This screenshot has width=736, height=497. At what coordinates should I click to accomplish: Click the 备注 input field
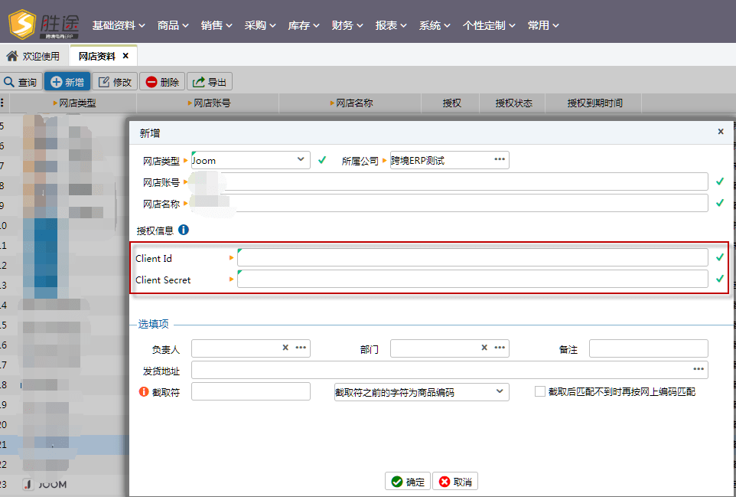649,348
